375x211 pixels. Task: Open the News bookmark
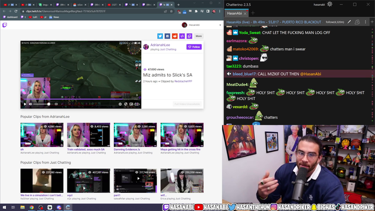pyautogui.click(x=54, y=17)
